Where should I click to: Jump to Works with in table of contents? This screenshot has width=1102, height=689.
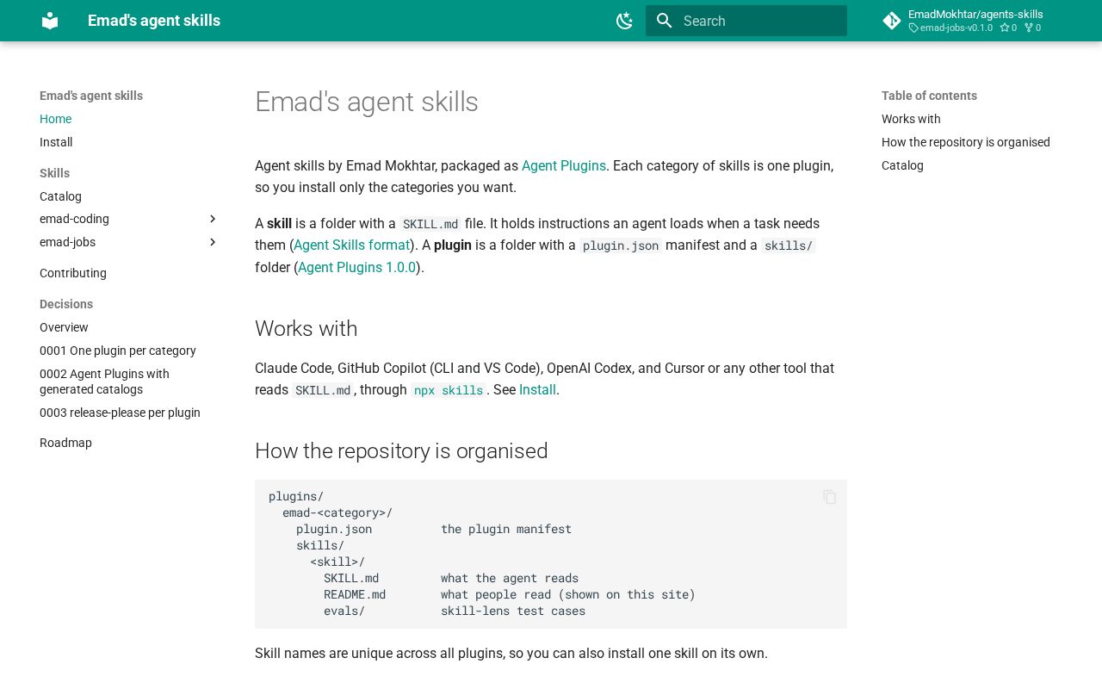[x=911, y=119]
